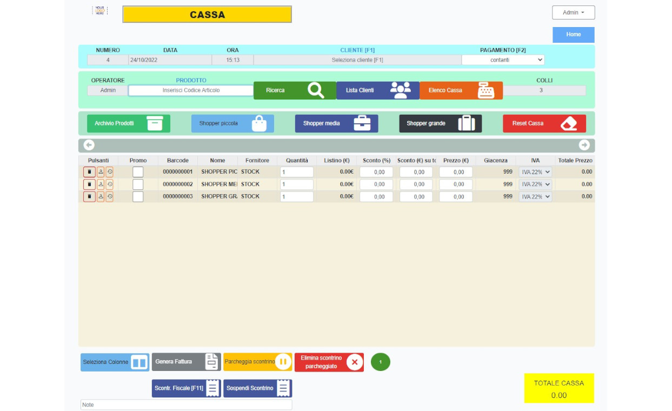This screenshot has width=672, height=411.
Task: Open Lista Clienti customer list
Action: point(378,90)
